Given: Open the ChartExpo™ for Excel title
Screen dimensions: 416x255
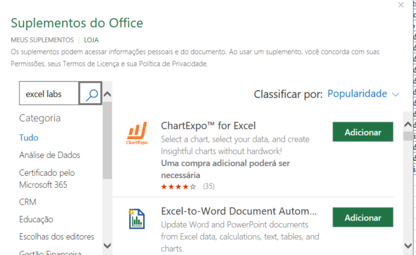Looking at the screenshot, I should (x=208, y=125).
